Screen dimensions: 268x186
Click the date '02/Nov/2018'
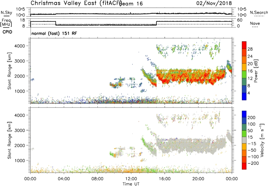point(214,3)
